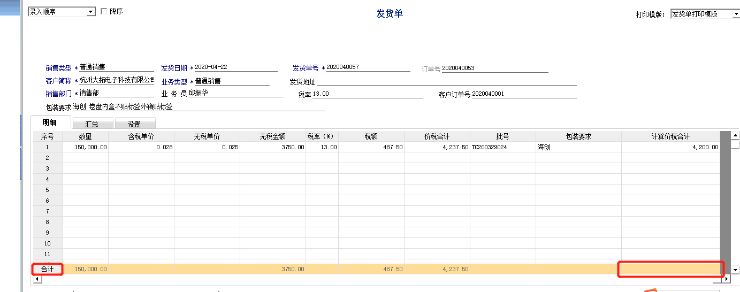Select row 1 tax cell 487.50
Image resolution: width=740 pixels, height=292 pixels.
[x=371, y=147]
